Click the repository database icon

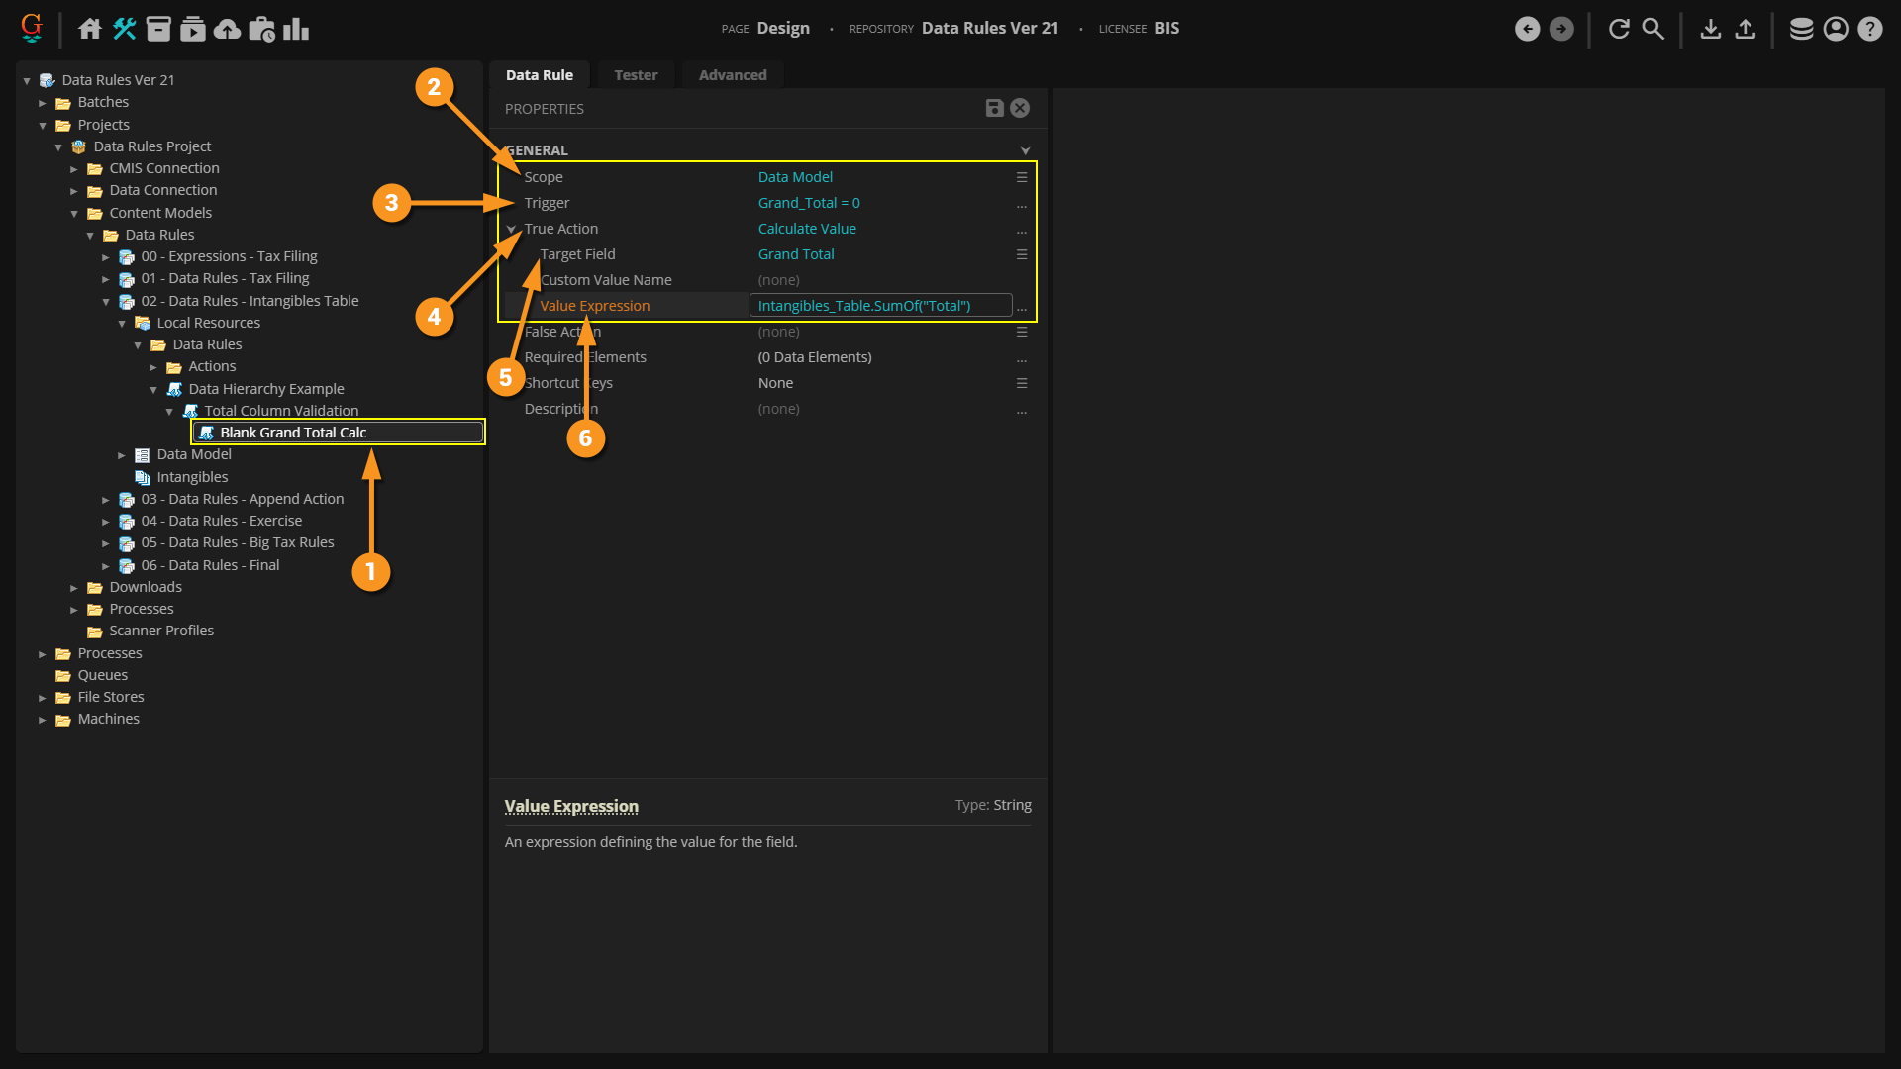pos(1801,29)
